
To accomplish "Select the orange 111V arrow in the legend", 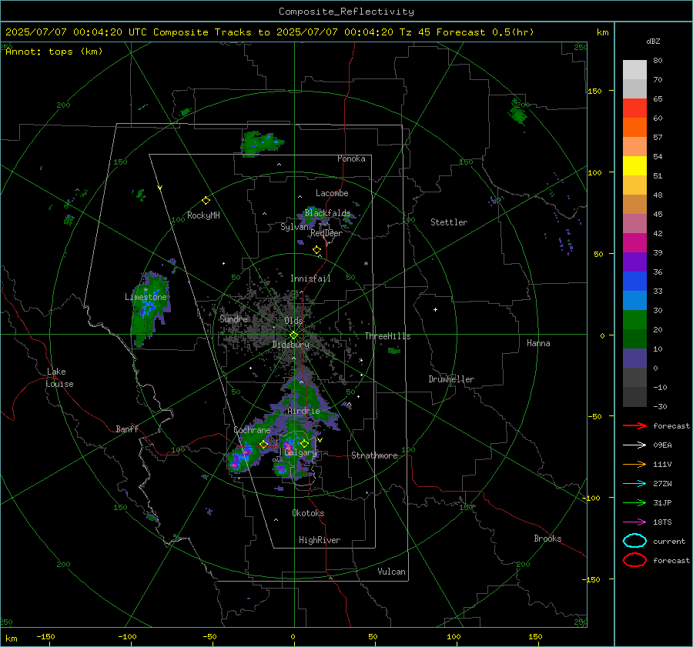I will [x=634, y=464].
